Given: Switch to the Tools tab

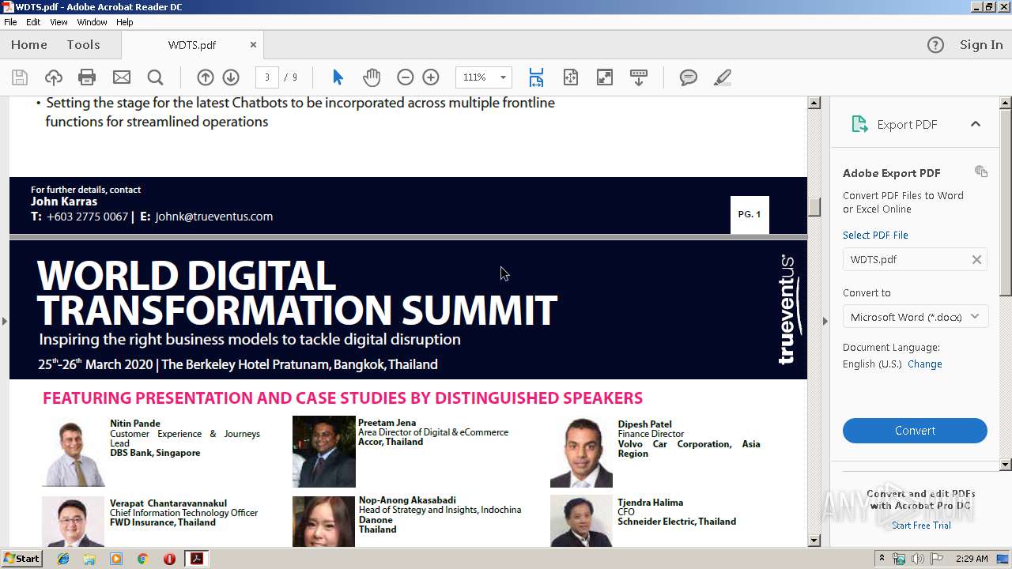Looking at the screenshot, I should [x=83, y=45].
